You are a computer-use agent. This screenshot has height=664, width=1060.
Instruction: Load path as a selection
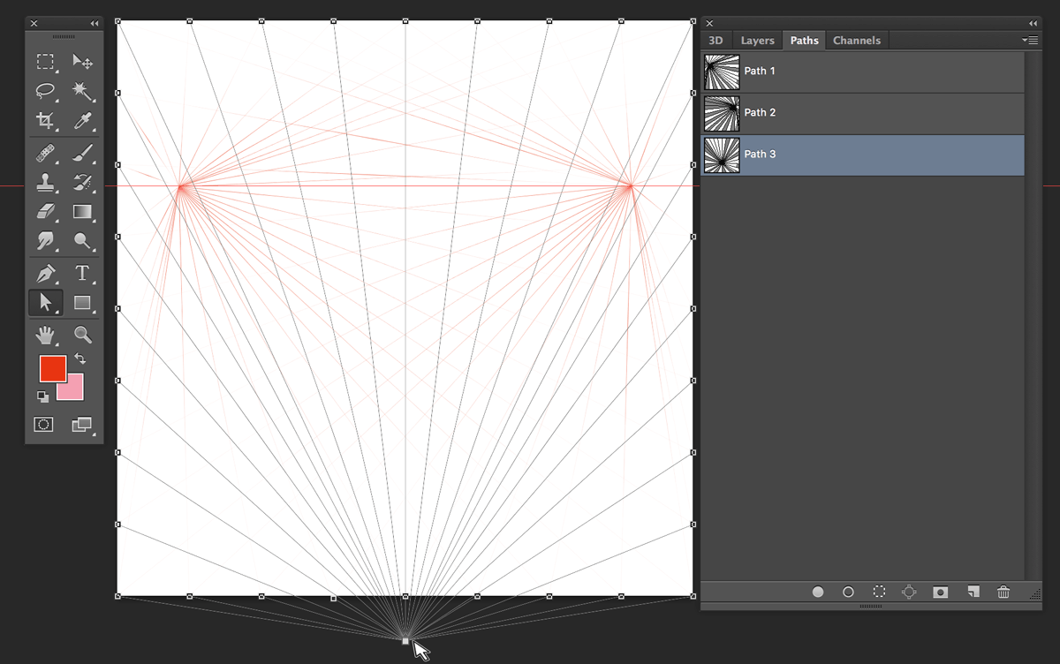(879, 592)
